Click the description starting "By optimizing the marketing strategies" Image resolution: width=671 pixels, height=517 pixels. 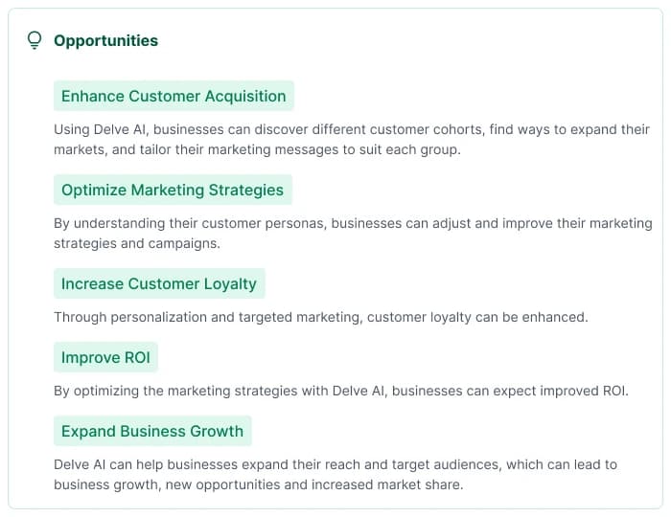[340, 391]
